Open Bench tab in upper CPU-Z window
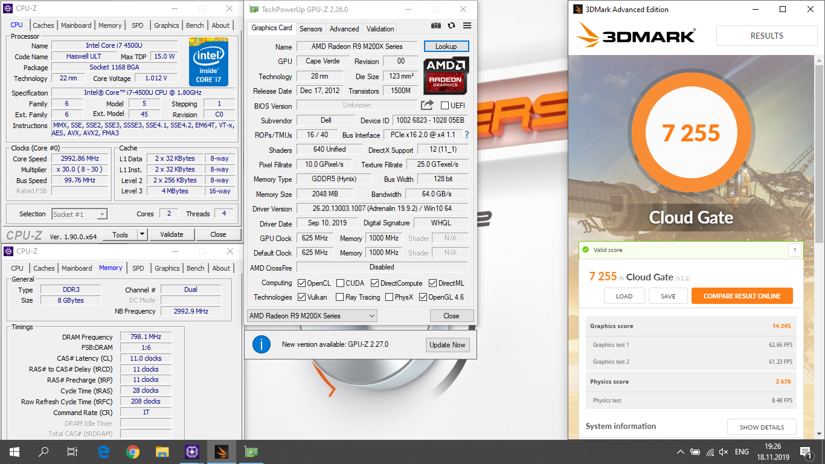This screenshot has width=825, height=464. [x=195, y=25]
